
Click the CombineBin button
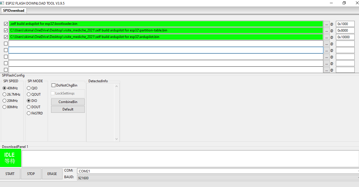coord(68,102)
